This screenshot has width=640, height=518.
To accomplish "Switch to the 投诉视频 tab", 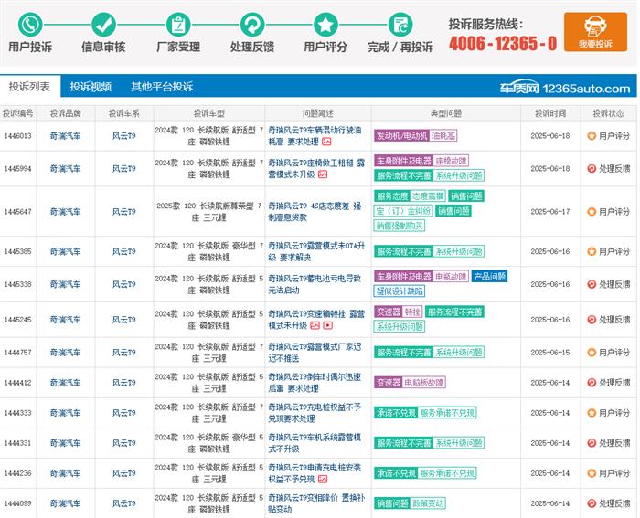I will 91,87.
